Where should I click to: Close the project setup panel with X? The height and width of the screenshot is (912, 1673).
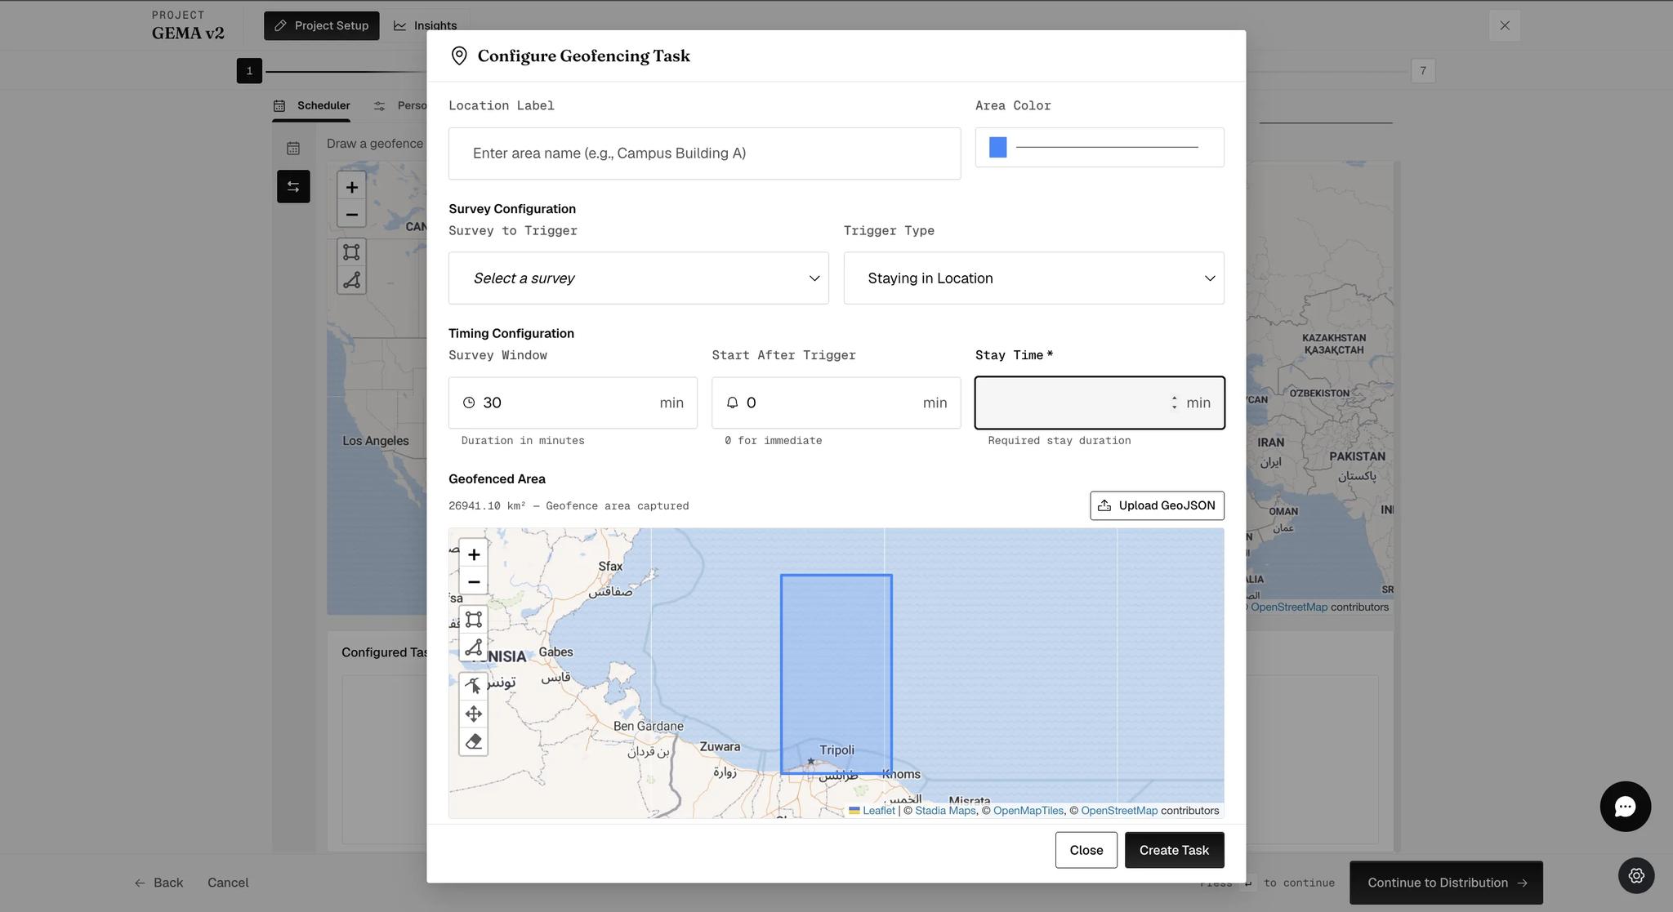(1505, 25)
